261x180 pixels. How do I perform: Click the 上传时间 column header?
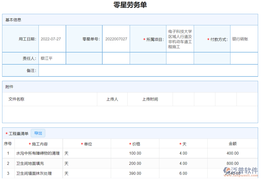(149, 99)
